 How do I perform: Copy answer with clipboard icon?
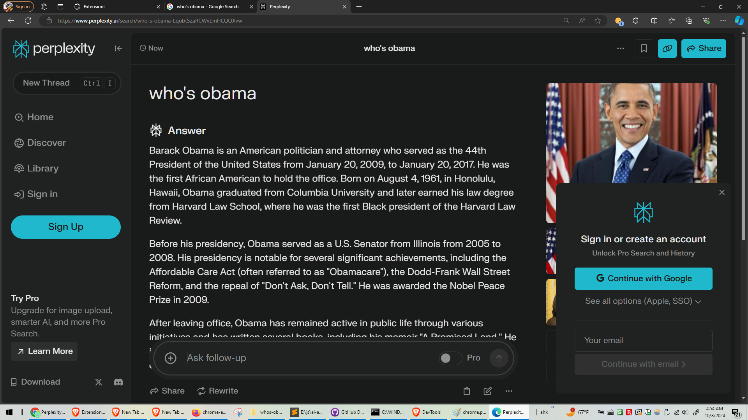click(x=466, y=391)
